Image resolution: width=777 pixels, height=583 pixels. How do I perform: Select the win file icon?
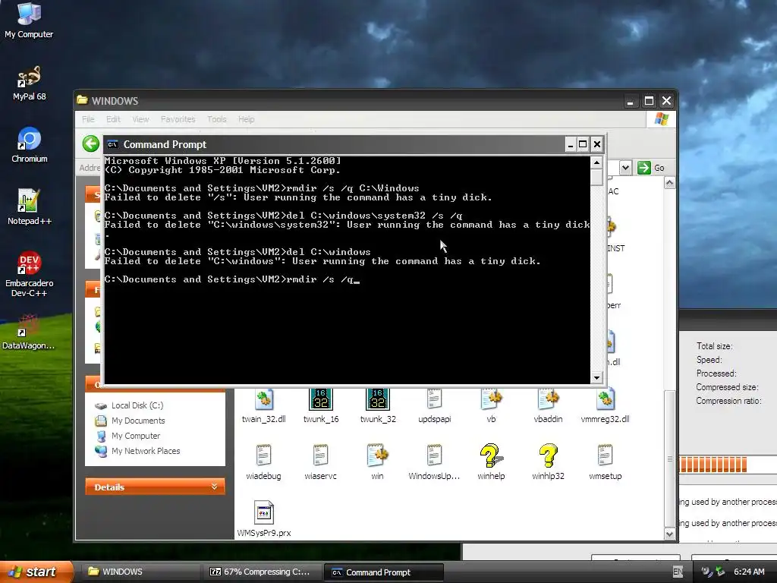click(x=378, y=462)
